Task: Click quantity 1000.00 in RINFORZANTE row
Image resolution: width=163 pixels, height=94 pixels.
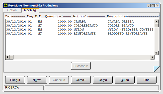Action: click(65, 33)
